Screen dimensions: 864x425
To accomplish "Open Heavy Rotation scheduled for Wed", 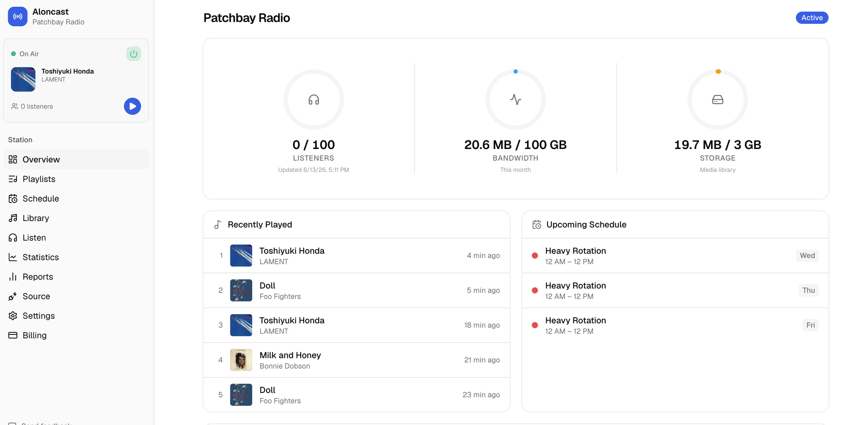I will click(x=675, y=256).
